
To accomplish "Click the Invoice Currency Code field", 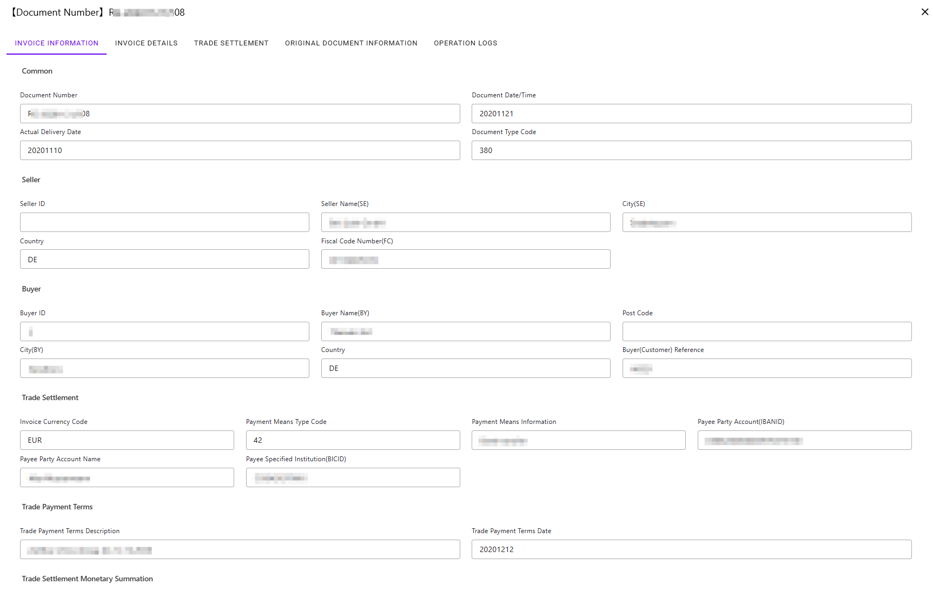I will (x=127, y=440).
